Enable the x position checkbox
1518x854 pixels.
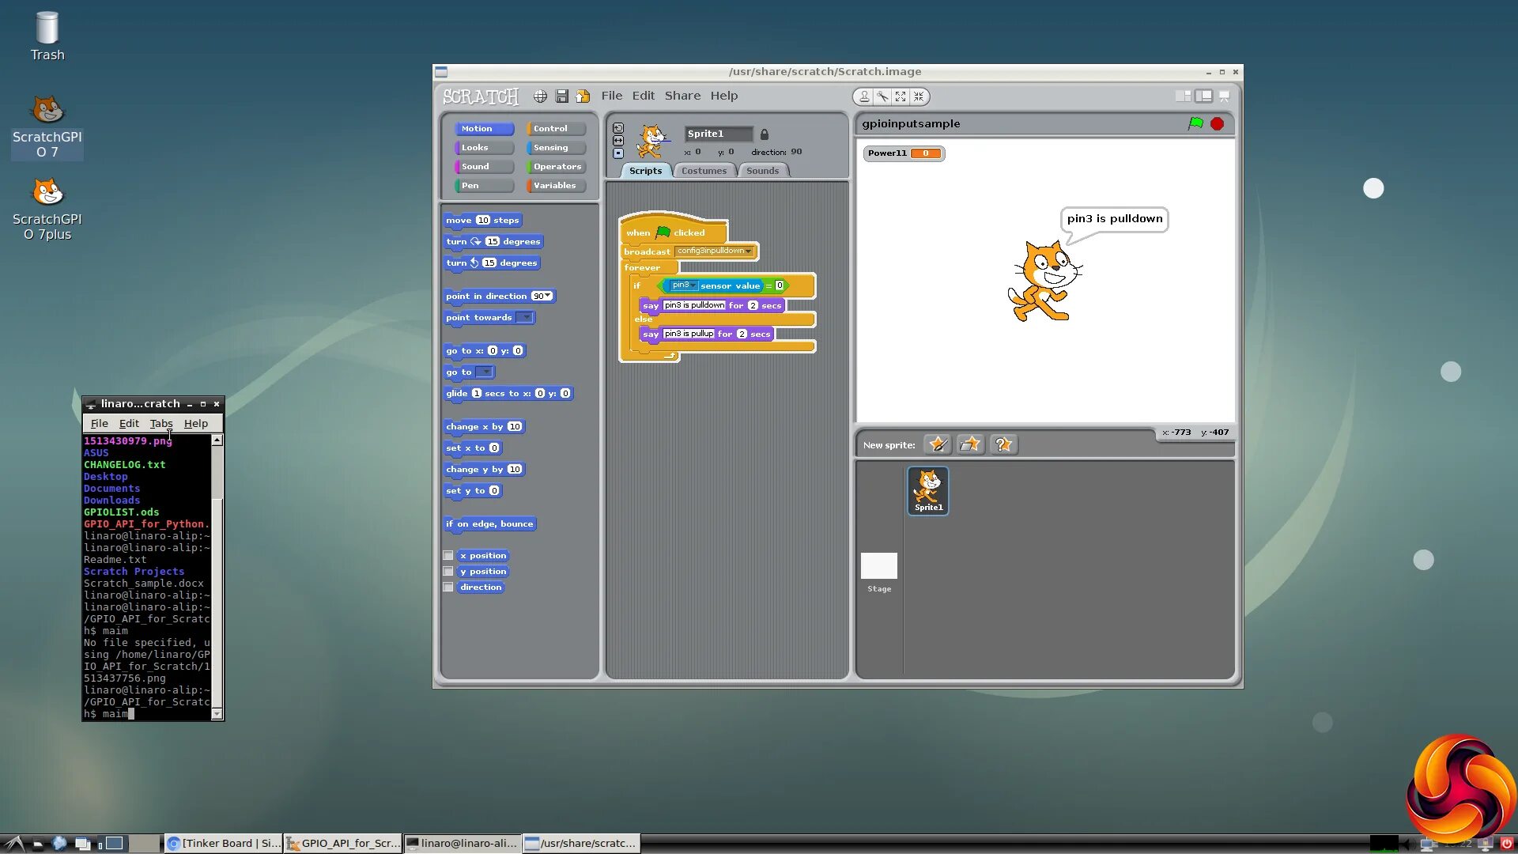[448, 556]
